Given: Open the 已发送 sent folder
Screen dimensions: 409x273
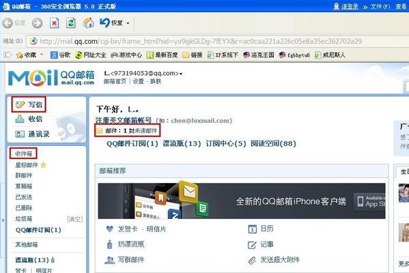Looking at the screenshot, I should pyautogui.click(x=24, y=197).
